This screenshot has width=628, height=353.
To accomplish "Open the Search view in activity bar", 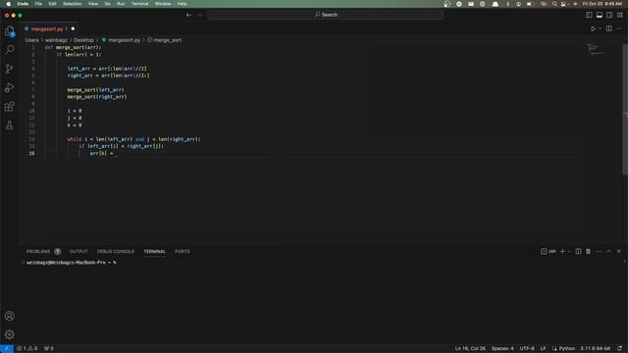I will (x=9, y=49).
